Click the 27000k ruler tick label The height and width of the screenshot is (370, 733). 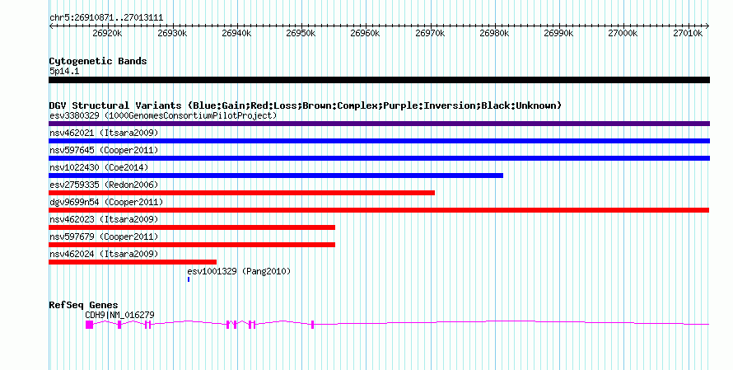coord(623,33)
